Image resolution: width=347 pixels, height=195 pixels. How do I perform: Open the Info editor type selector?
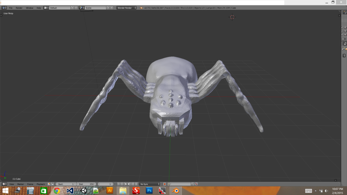[4, 8]
